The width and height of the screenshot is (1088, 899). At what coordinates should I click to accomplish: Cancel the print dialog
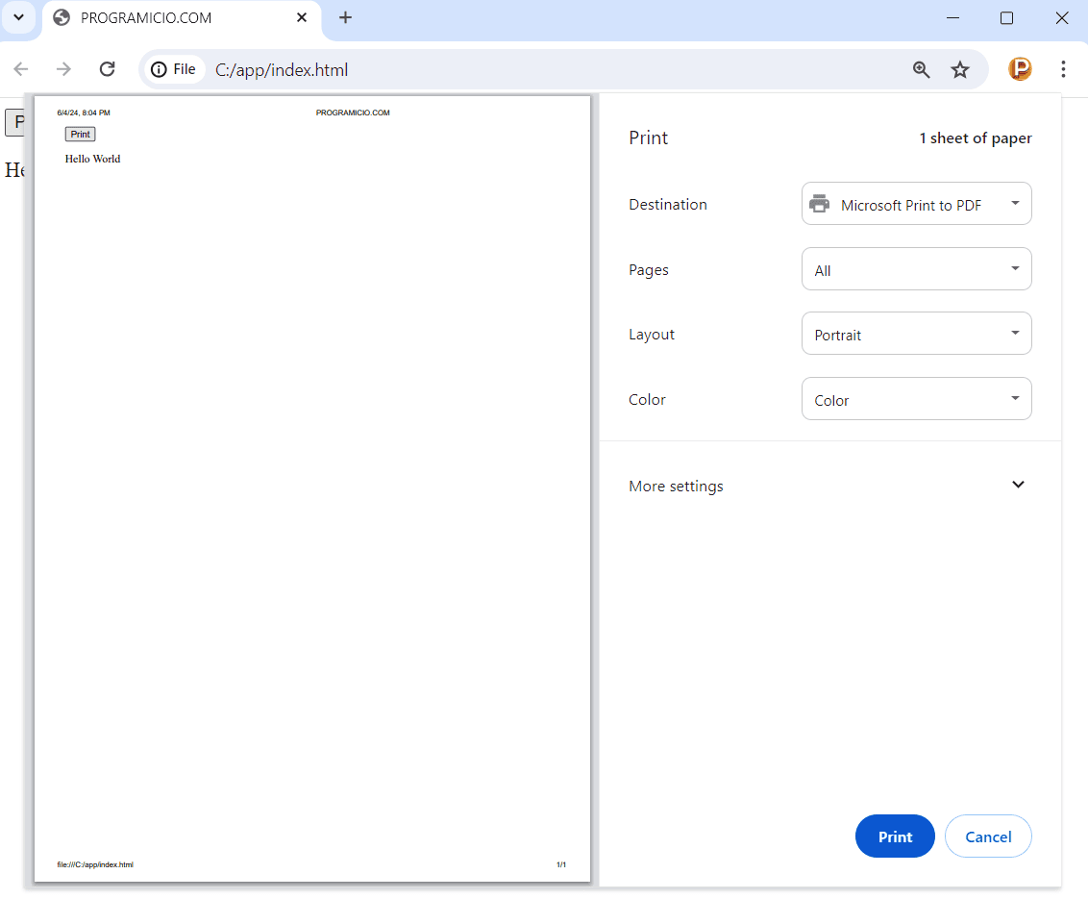click(988, 836)
